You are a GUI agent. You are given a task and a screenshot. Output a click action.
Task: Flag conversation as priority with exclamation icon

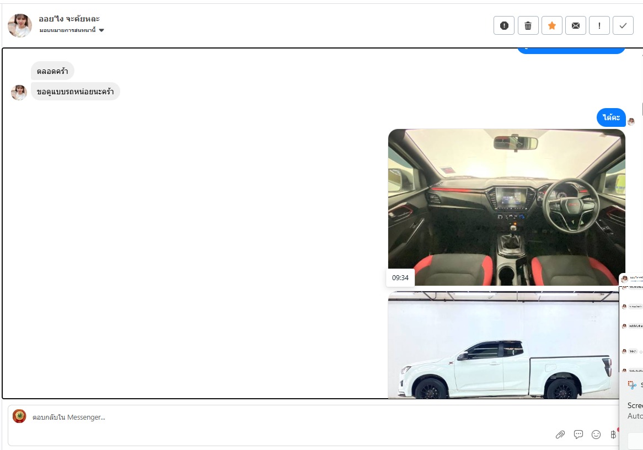tap(599, 25)
